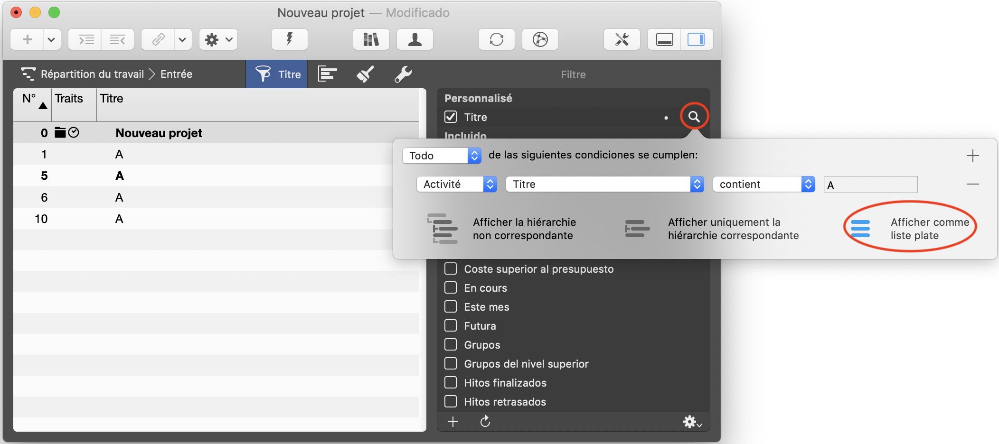
Task: Select the paintbrush styles icon
Action: (x=365, y=74)
